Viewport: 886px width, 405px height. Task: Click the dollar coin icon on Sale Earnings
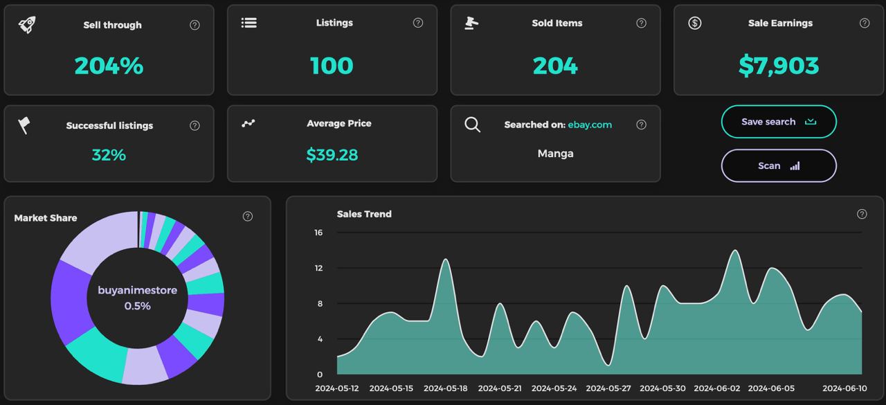point(695,23)
